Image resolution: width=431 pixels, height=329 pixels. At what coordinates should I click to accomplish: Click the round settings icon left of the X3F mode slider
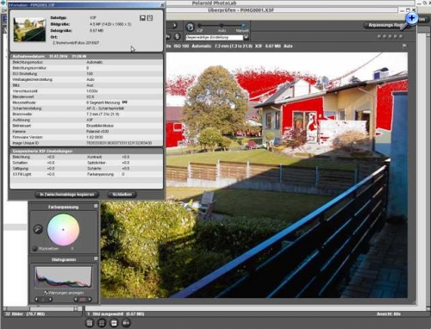[x=190, y=27]
